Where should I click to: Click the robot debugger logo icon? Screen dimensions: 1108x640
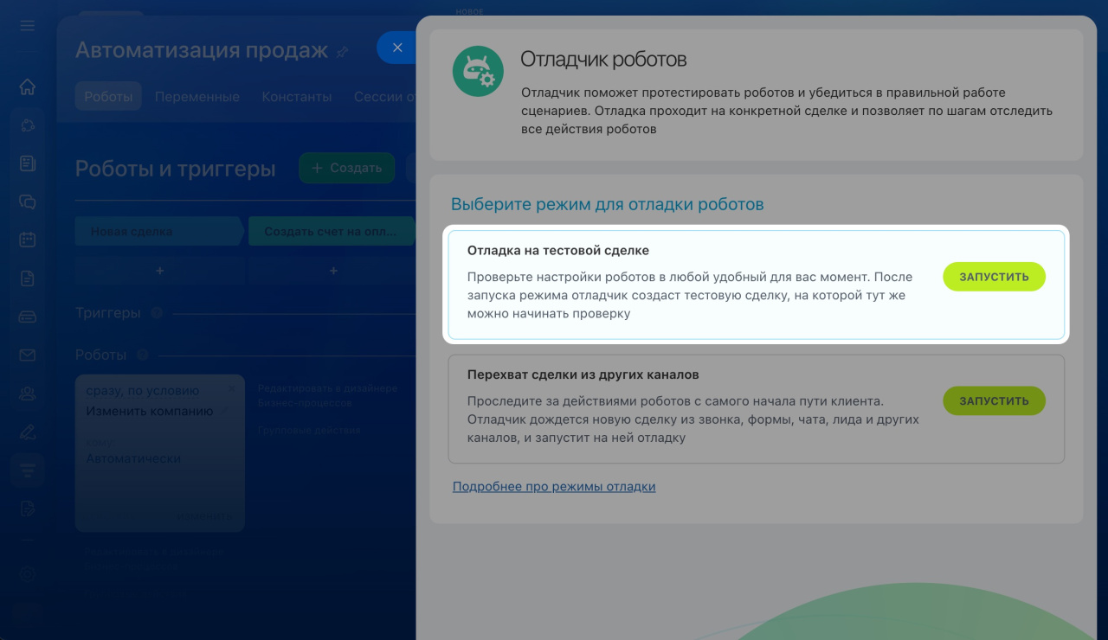coord(478,71)
